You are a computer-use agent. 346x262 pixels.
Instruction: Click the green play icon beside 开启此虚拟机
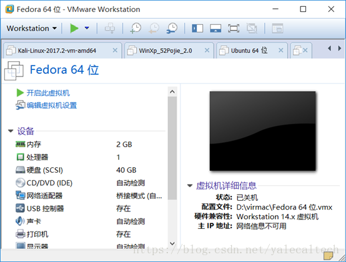tap(20, 93)
